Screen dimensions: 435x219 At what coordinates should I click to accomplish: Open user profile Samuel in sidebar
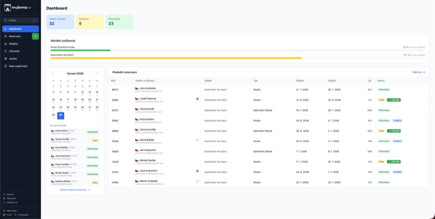[8, 195]
